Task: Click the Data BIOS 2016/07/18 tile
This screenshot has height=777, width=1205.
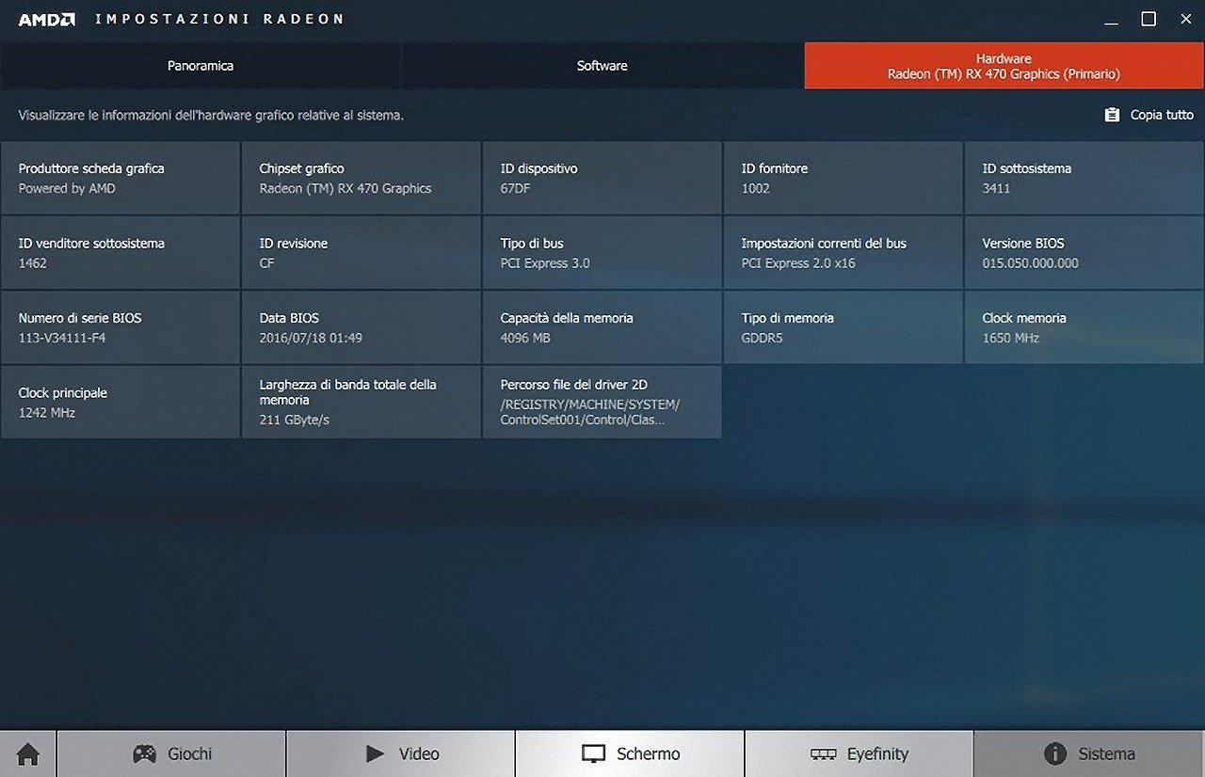Action: pyautogui.click(x=361, y=327)
